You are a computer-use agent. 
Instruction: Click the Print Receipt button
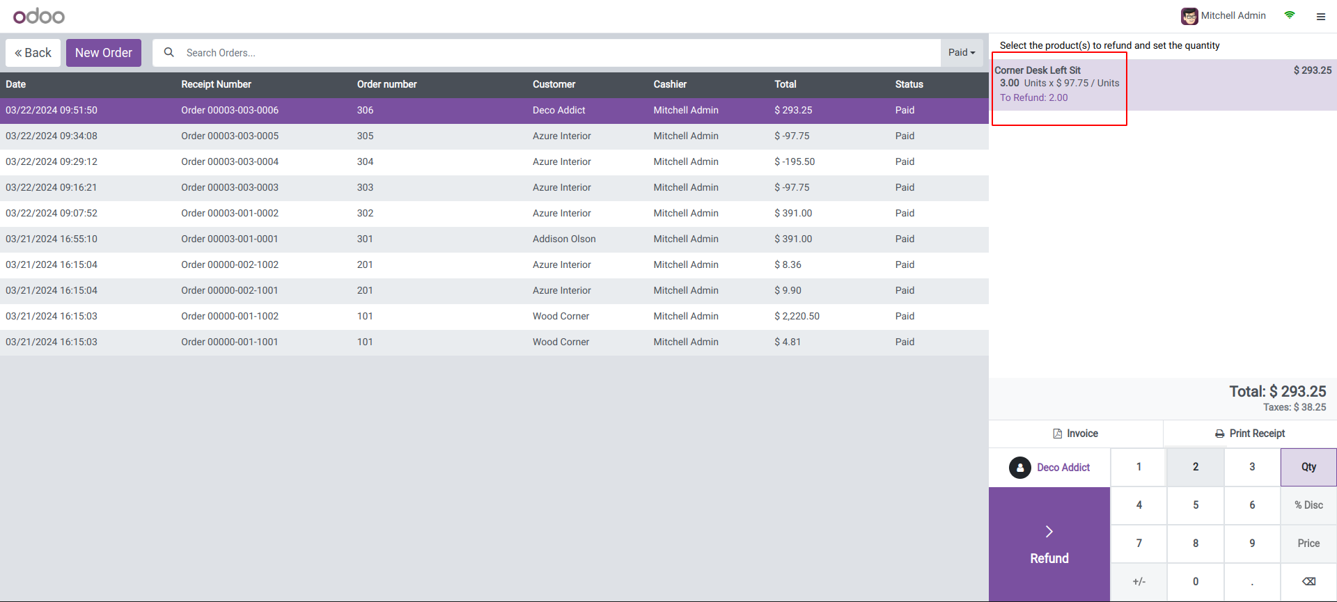tap(1250, 434)
